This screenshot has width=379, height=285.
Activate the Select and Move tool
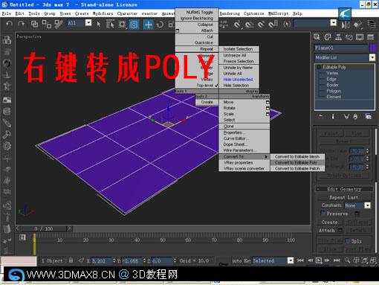[x=148, y=25]
